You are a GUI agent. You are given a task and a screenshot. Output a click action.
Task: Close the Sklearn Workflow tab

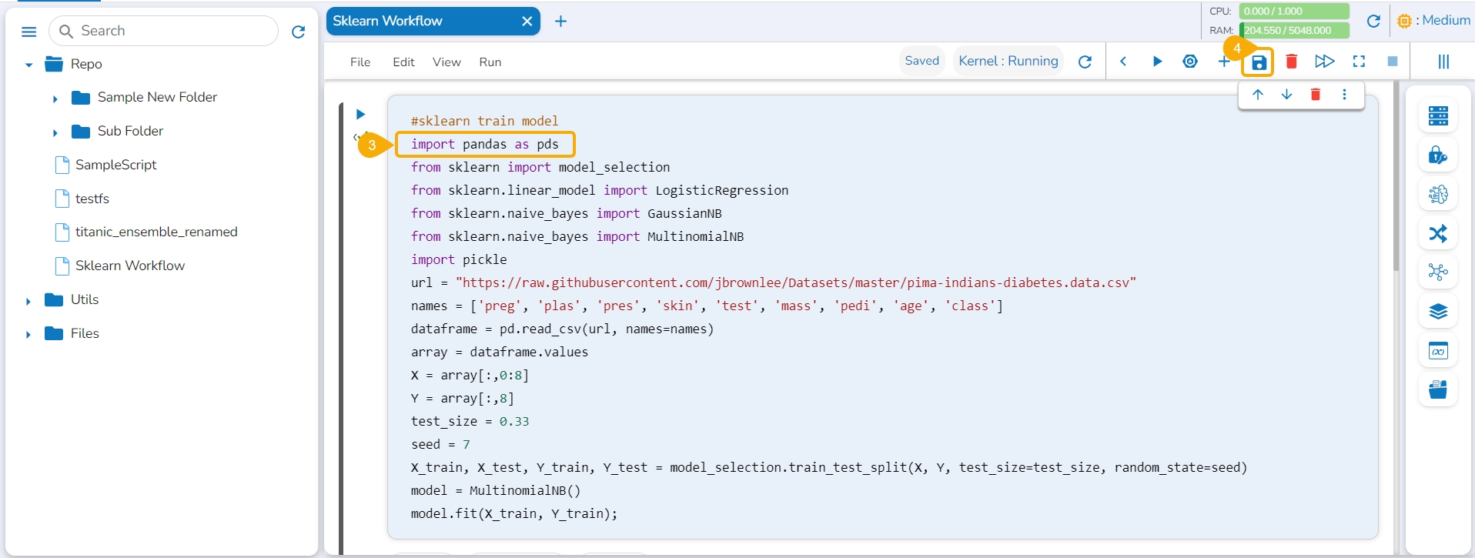(527, 22)
